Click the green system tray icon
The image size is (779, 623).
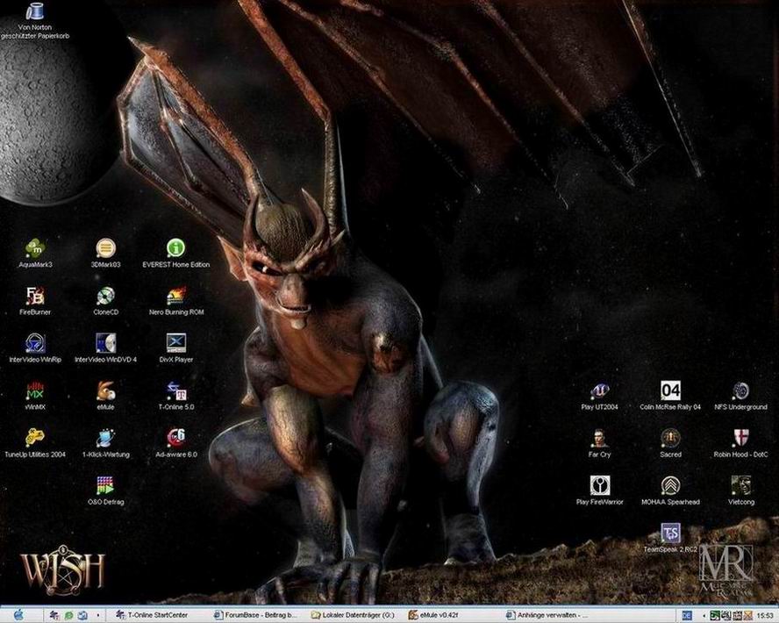coord(715,616)
